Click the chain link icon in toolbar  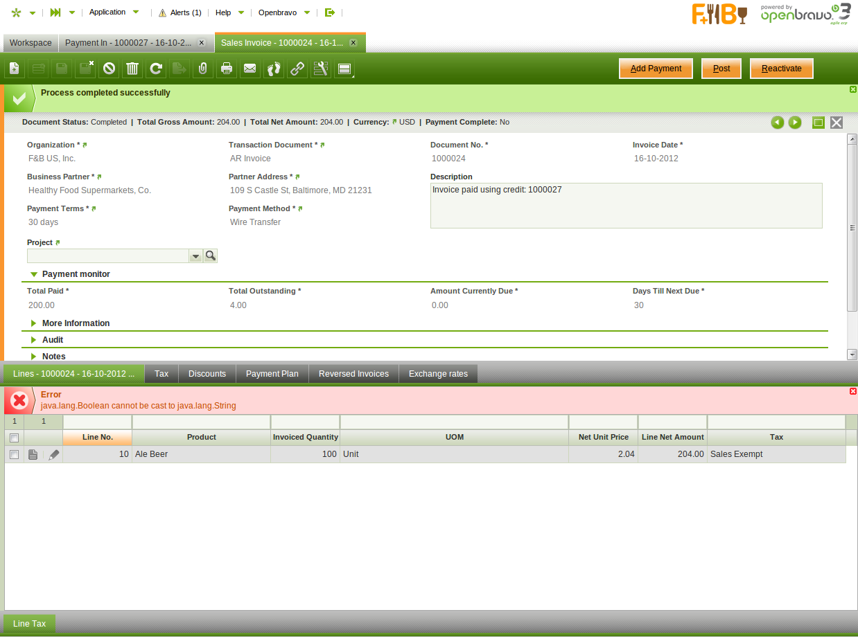coord(297,69)
